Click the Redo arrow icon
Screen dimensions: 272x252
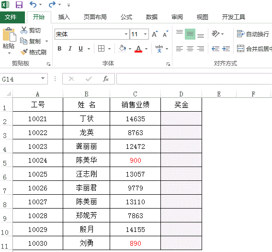coord(52,4)
